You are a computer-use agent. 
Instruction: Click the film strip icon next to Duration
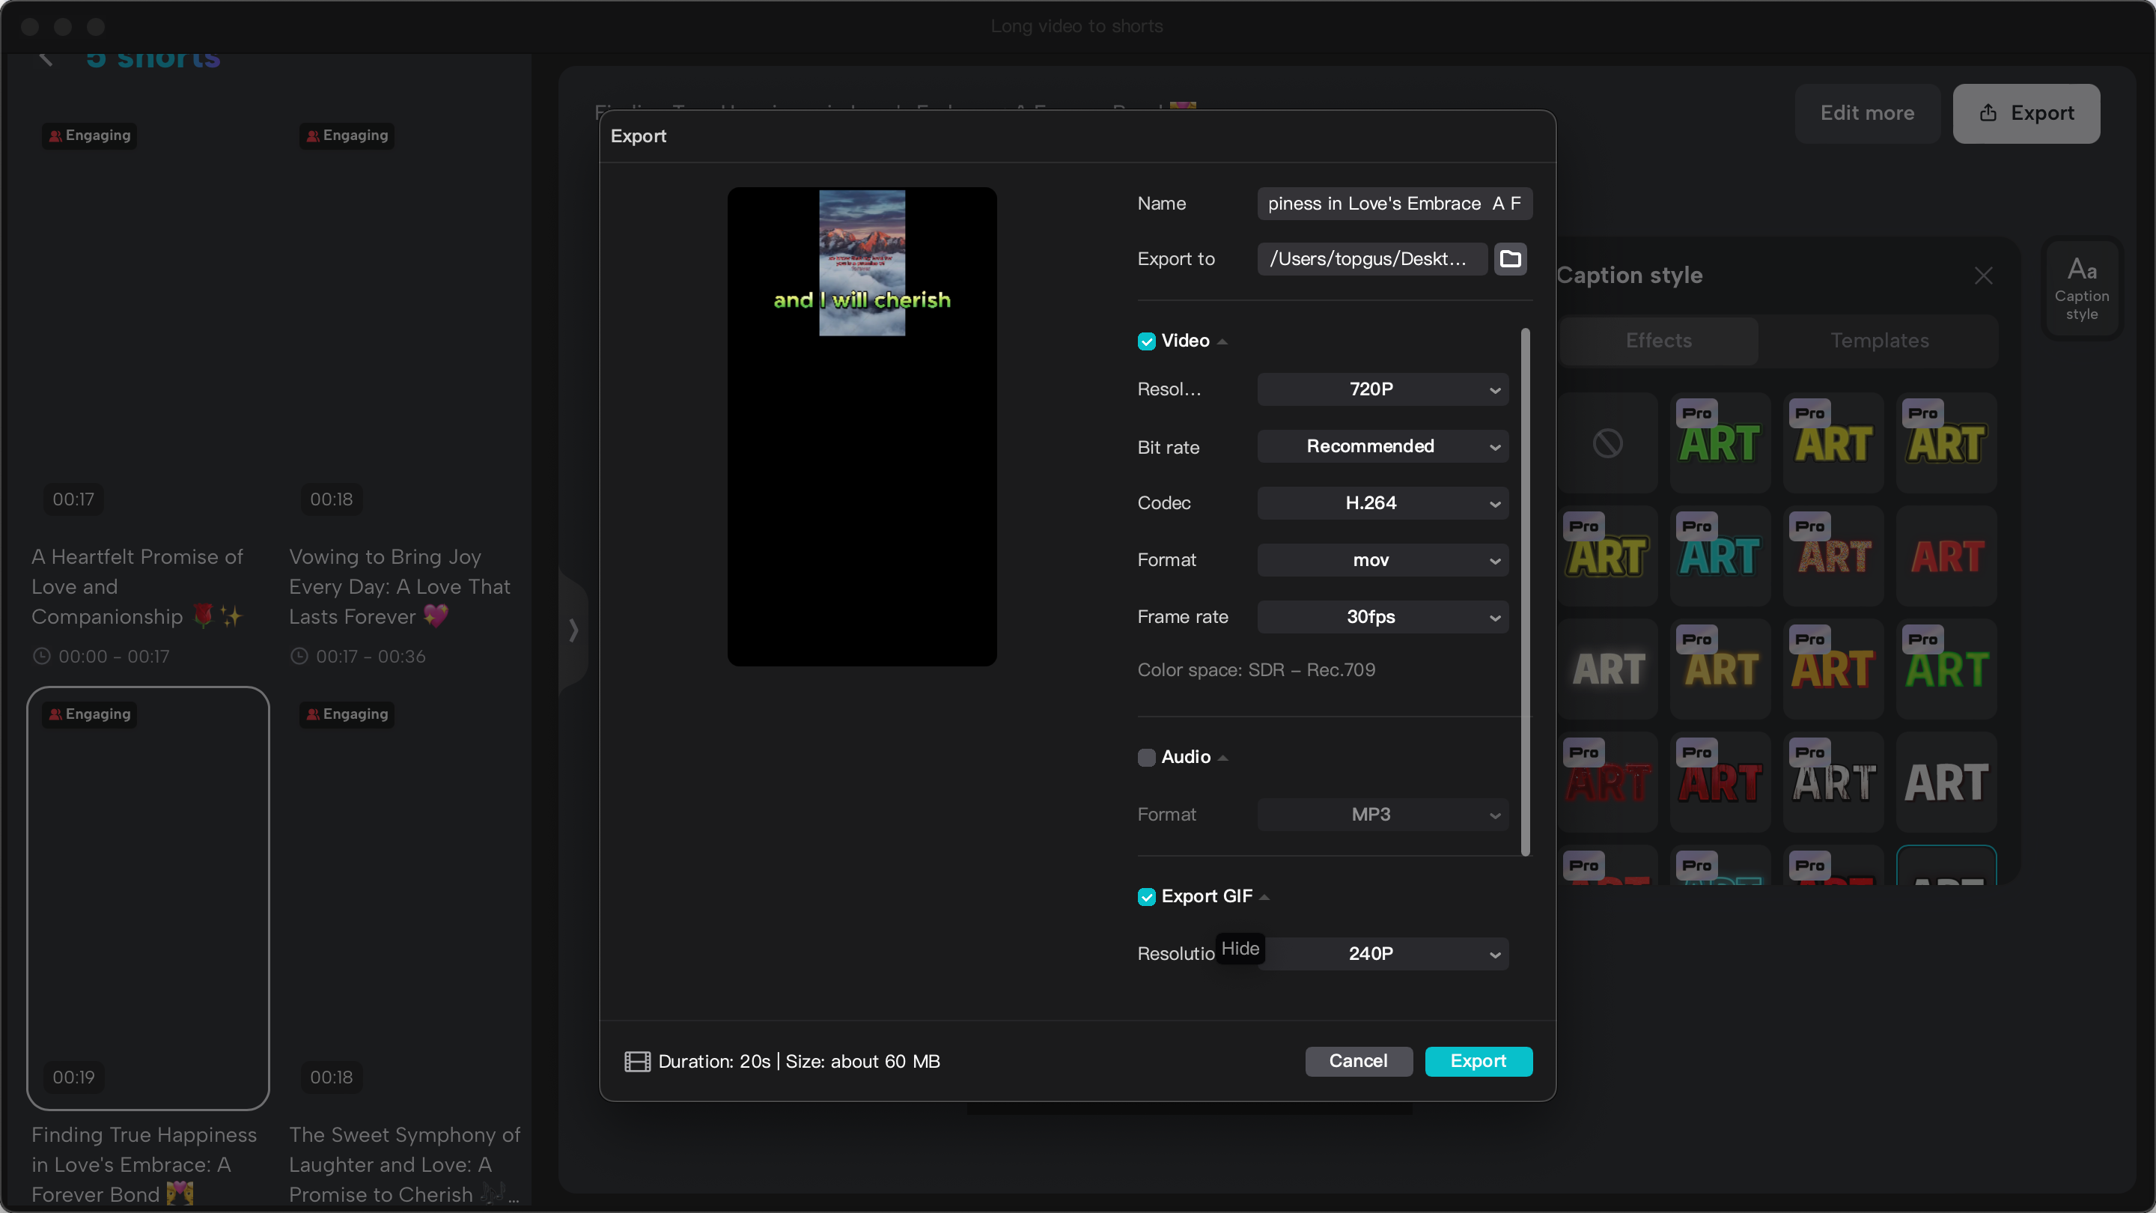pos(637,1062)
